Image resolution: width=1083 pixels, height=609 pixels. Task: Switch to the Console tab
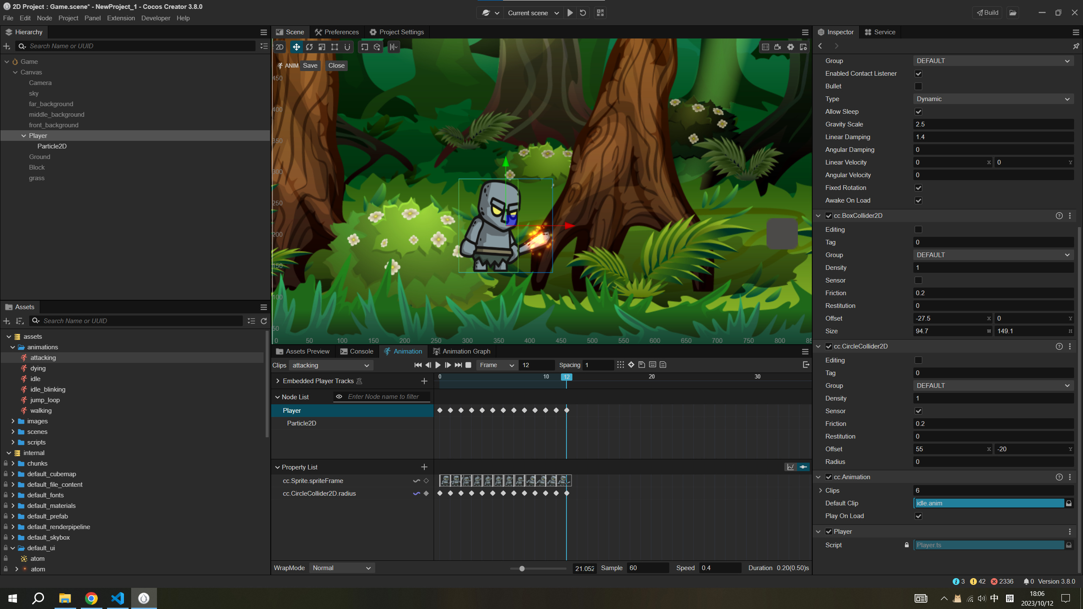[357, 351]
